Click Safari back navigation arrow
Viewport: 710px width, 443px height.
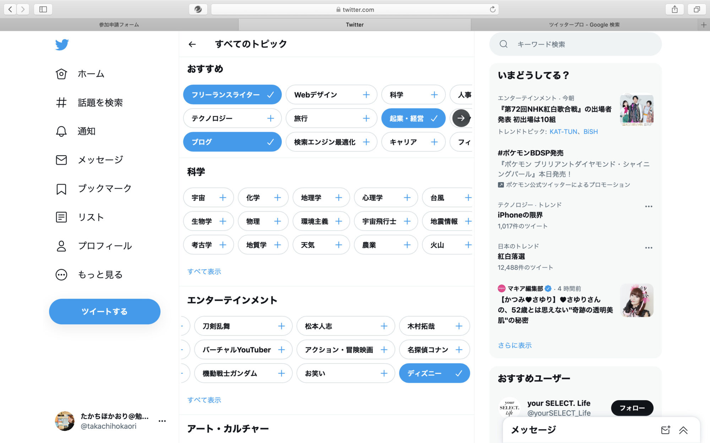click(x=10, y=9)
